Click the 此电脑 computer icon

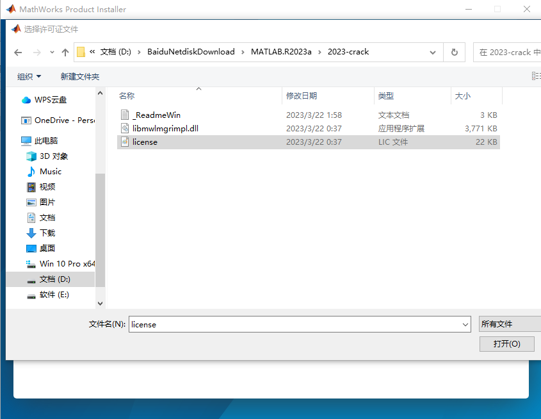pyautogui.click(x=26, y=141)
